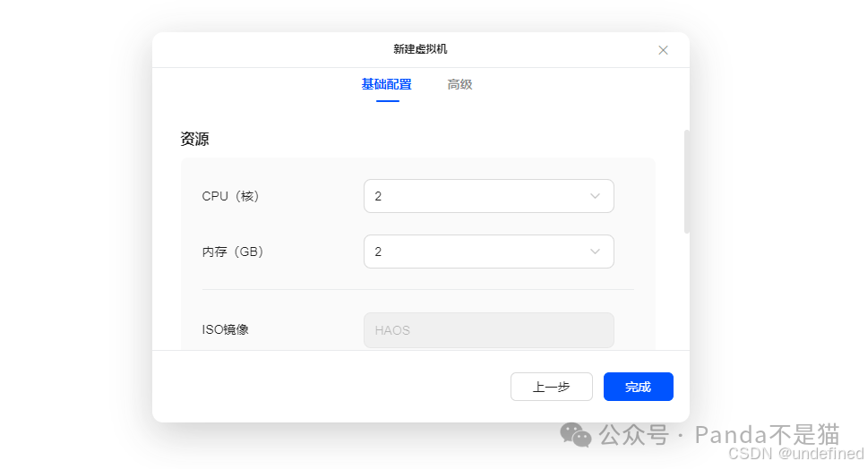Screen dimensions: 867x469
Task: Switch to the 基础配置 tab
Action: (387, 84)
